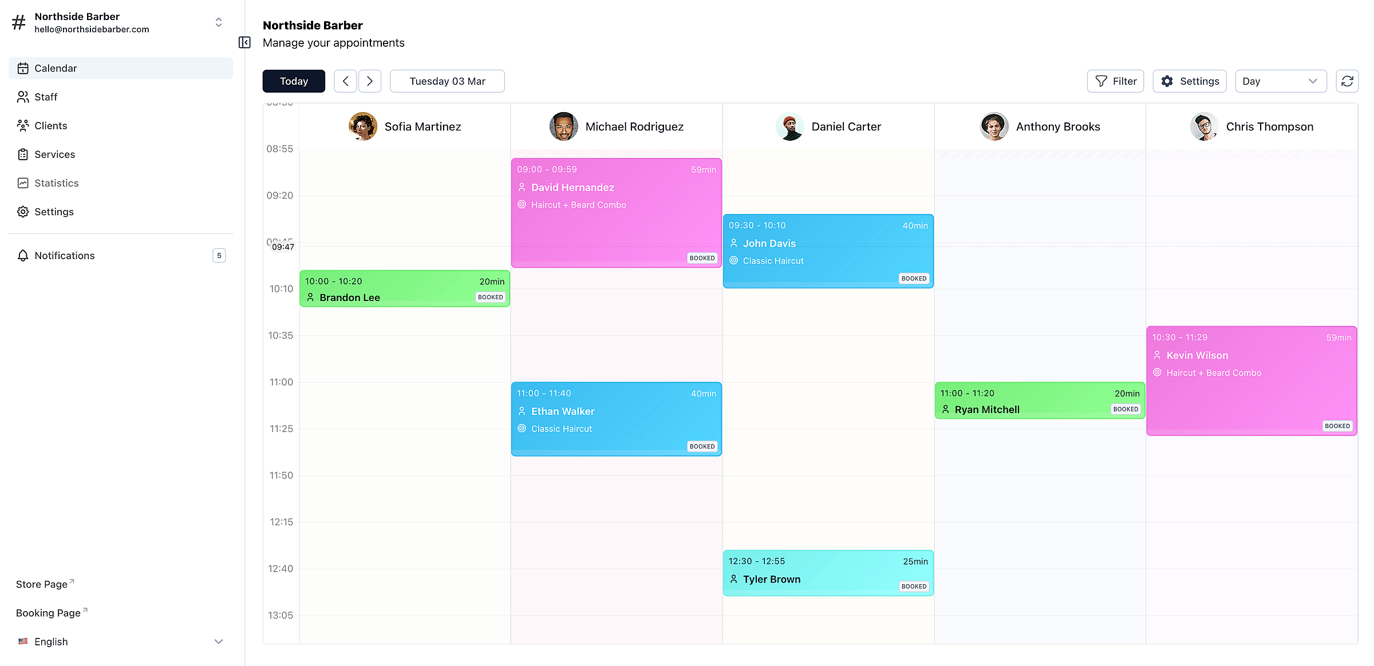Screen dimensions: 1374x666
Task: Open the Services section icon
Action: [x=23, y=154]
